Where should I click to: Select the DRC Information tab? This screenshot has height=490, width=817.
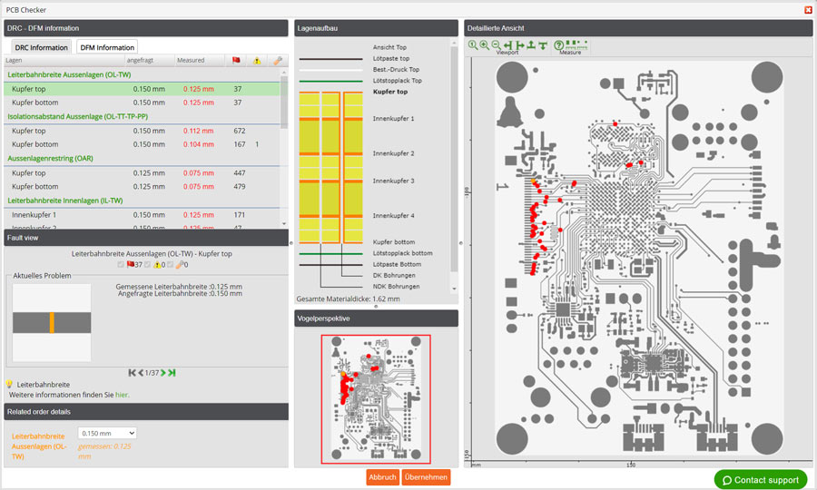(41, 47)
